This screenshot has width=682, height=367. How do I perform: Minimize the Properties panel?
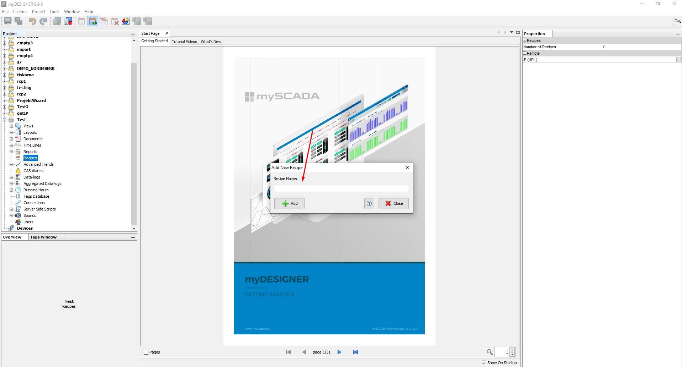[x=678, y=34]
